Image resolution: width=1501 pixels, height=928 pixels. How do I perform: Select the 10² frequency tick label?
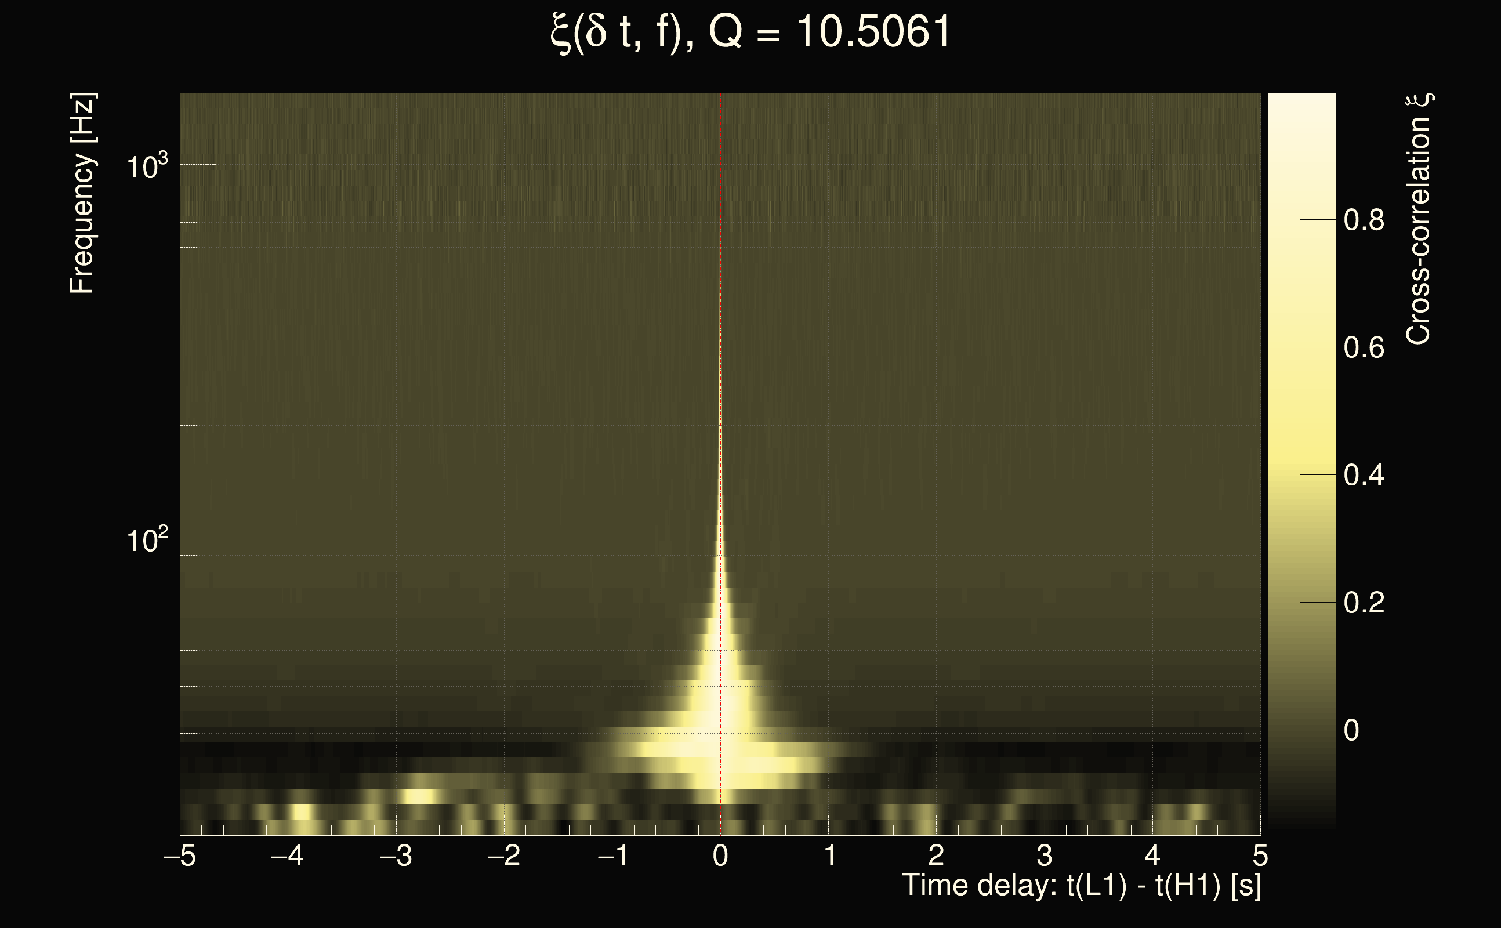click(x=147, y=540)
